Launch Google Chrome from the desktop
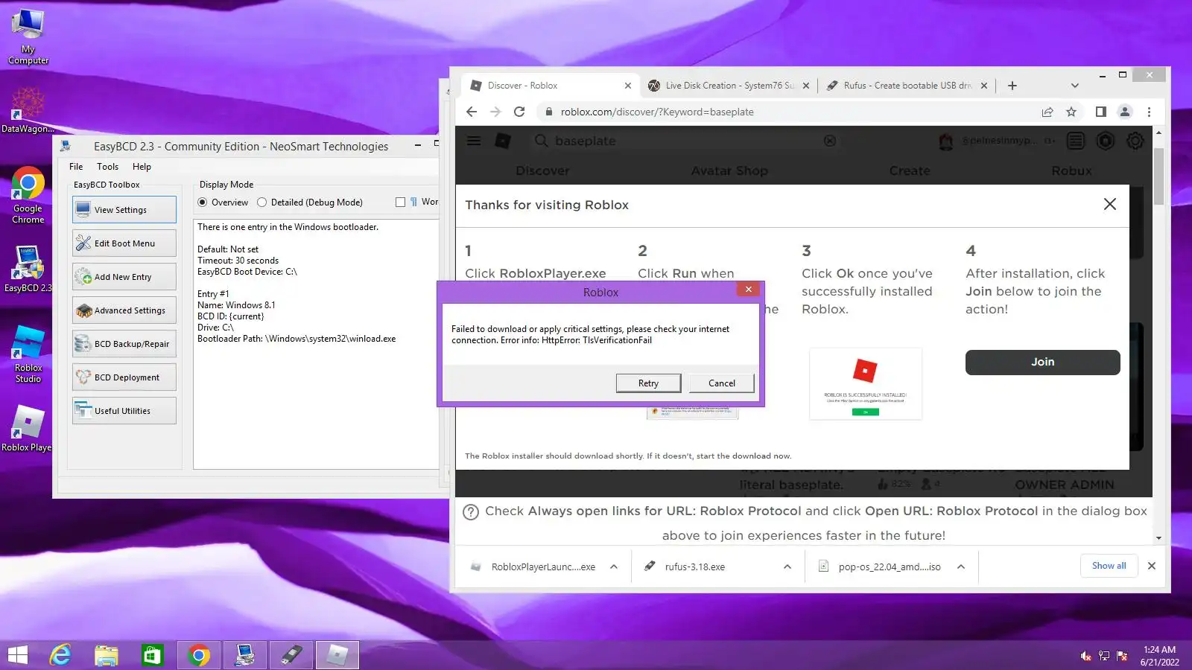 click(x=28, y=195)
